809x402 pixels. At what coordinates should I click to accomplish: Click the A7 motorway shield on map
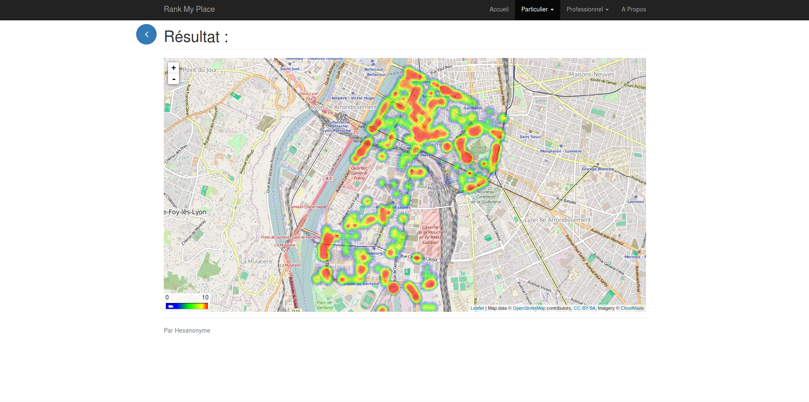pyautogui.click(x=329, y=179)
